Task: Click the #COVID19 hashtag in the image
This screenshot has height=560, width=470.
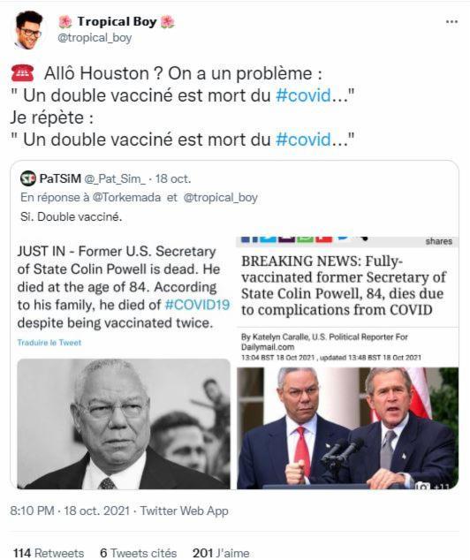Action: [197, 305]
